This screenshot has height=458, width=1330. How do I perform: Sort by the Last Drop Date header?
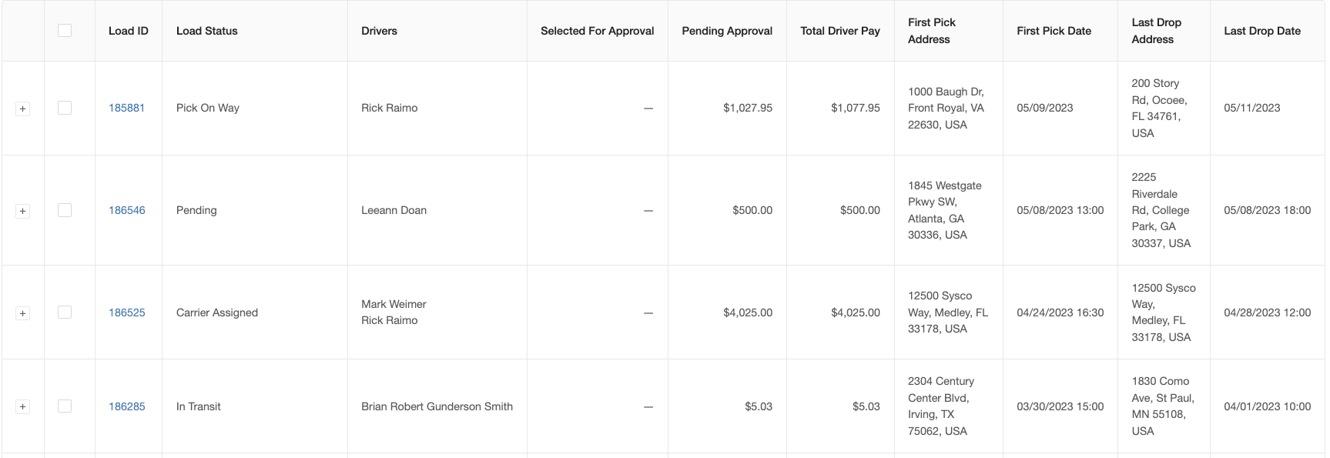tap(1261, 31)
